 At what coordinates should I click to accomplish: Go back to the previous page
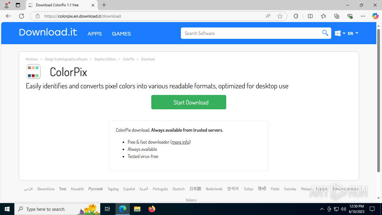point(8,16)
